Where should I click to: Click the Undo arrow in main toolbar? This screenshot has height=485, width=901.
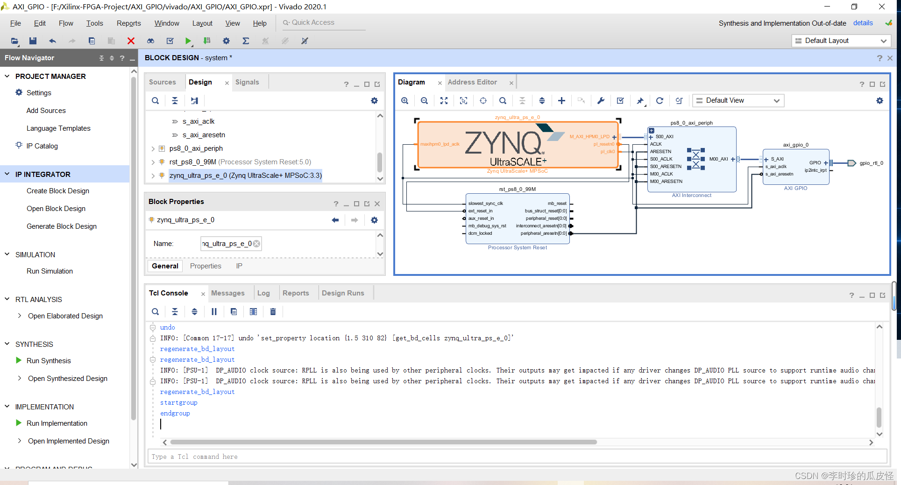(x=52, y=41)
